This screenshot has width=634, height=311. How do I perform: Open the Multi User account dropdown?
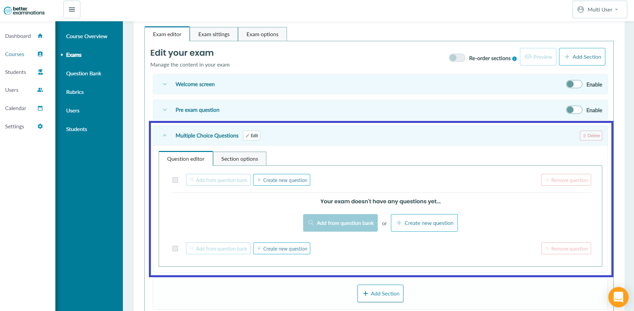click(x=600, y=9)
